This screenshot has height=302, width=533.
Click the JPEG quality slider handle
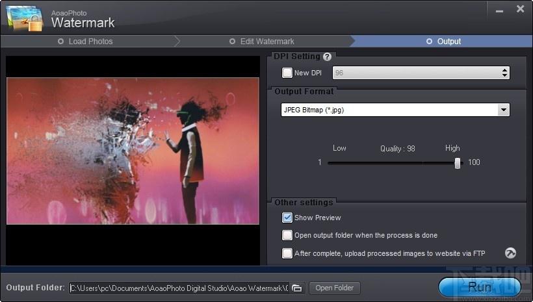458,163
